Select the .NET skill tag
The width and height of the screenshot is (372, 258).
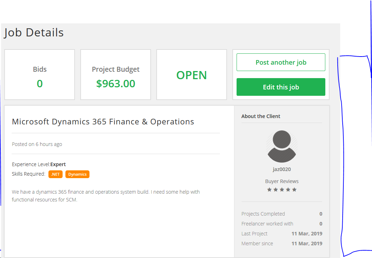[56, 174]
